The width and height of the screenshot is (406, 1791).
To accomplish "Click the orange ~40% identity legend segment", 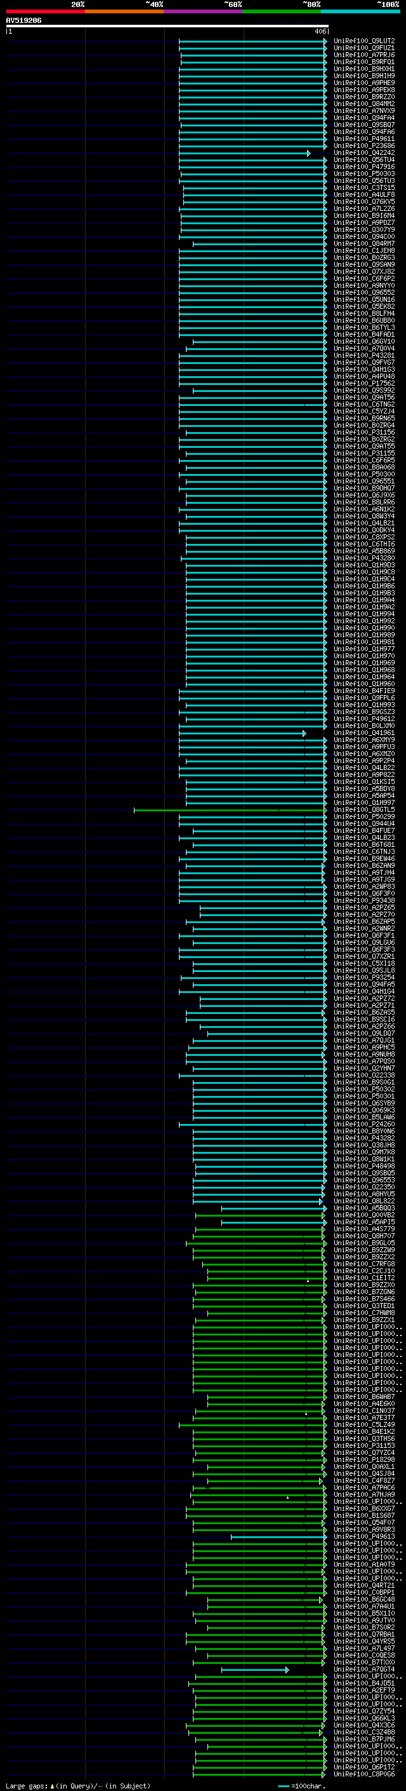I will tap(124, 11).
